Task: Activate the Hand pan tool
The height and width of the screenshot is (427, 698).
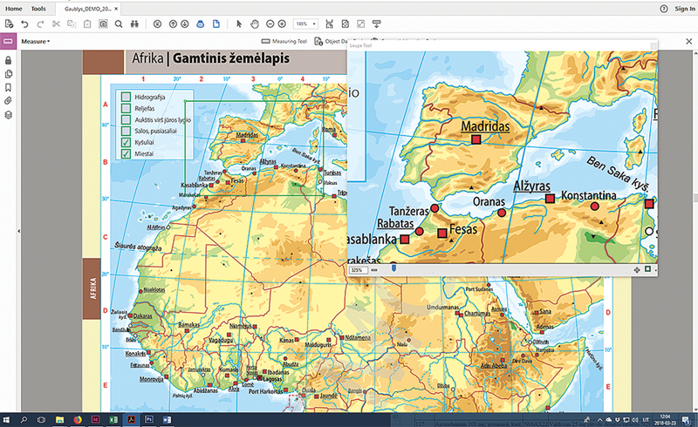Action: pyautogui.click(x=255, y=24)
